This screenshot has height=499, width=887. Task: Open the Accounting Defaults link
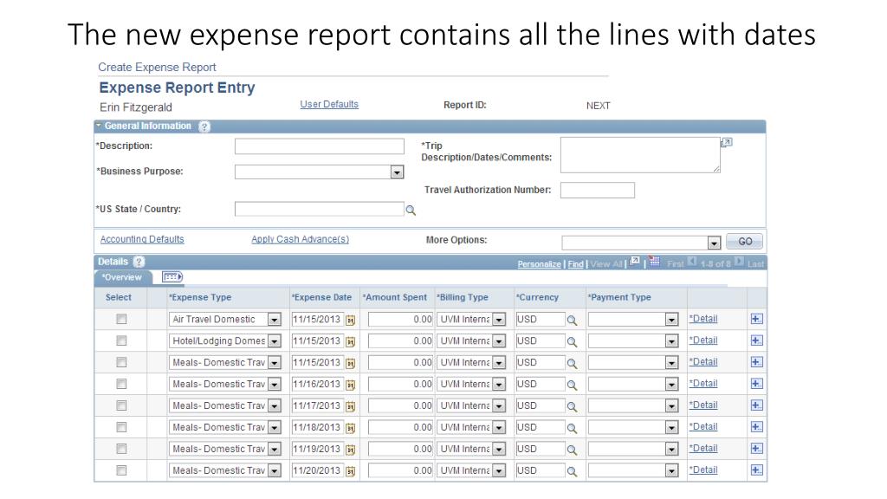tap(142, 240)
